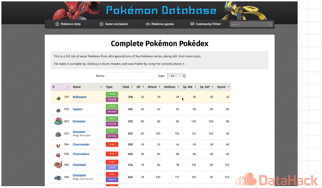Click Venusaur's sprite icon in row with total 525
The image size is (322, 188).
point(58,121)
